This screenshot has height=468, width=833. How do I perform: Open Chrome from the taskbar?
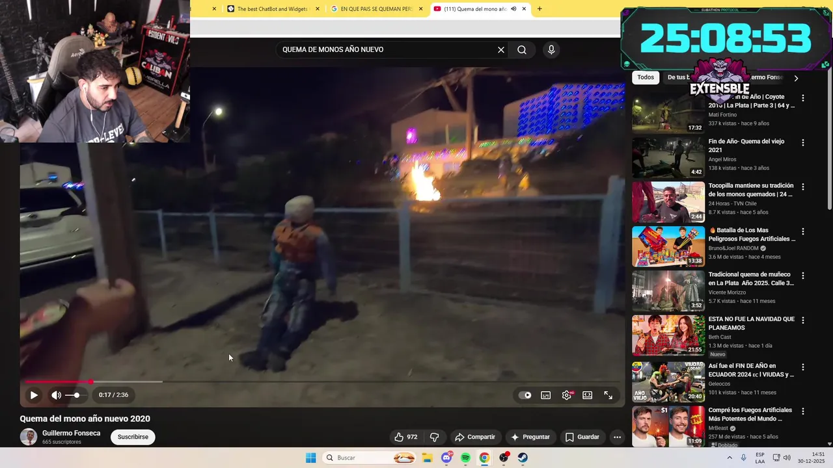pos(484,458)
